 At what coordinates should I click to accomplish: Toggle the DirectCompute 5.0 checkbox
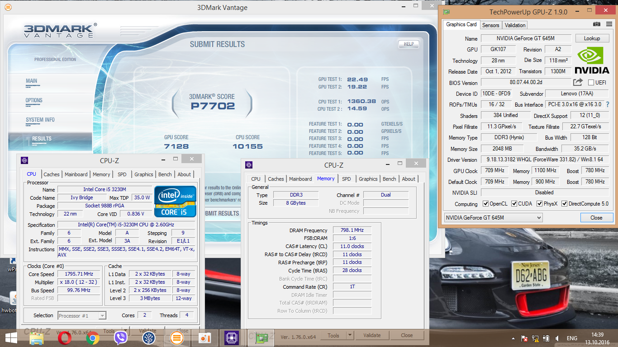coord(564,204)
